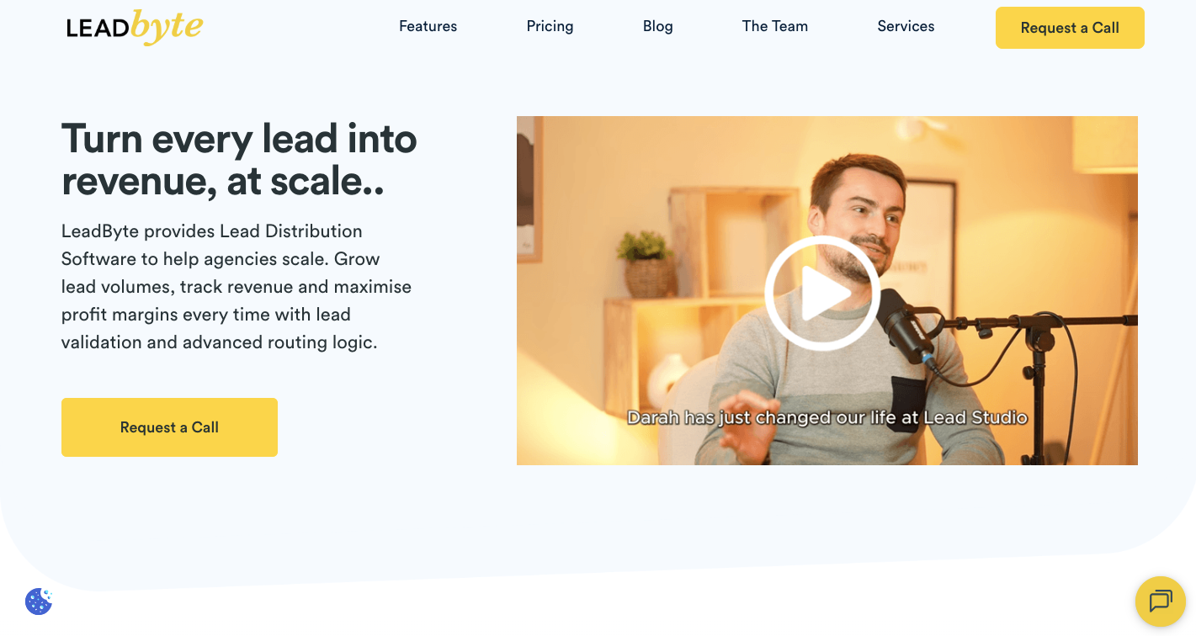Play the Lead Studio testimonial video
This screenshot has width=1196, height=636.
(x=822, y=293)
